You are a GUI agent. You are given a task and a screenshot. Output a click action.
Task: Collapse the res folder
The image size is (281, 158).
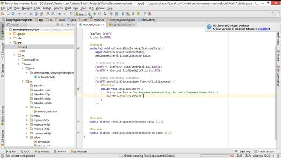point(23,81)
